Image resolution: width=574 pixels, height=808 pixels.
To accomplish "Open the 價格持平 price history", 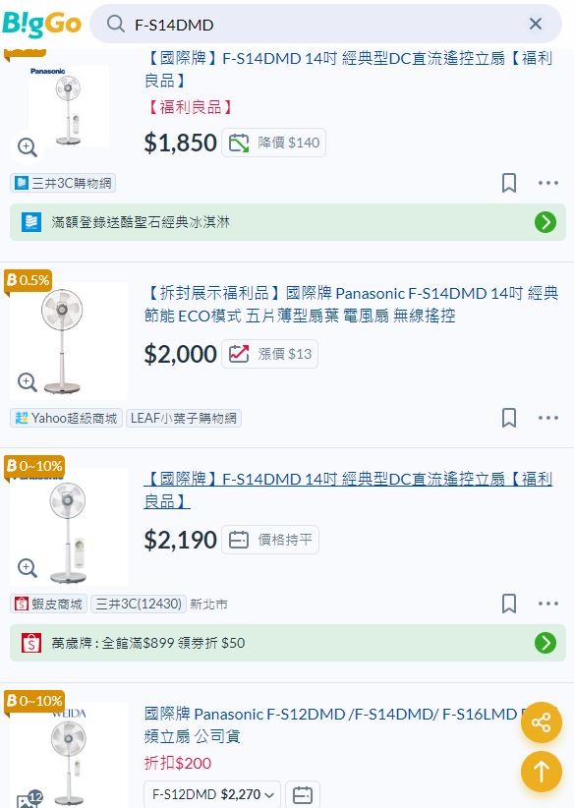I will (x=270, y=540).
